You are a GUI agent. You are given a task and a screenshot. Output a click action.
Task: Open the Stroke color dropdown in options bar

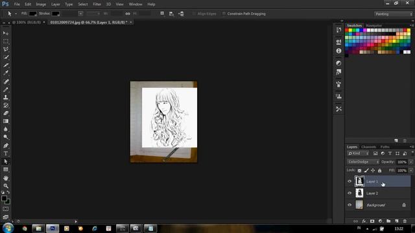tap(56, 14)
